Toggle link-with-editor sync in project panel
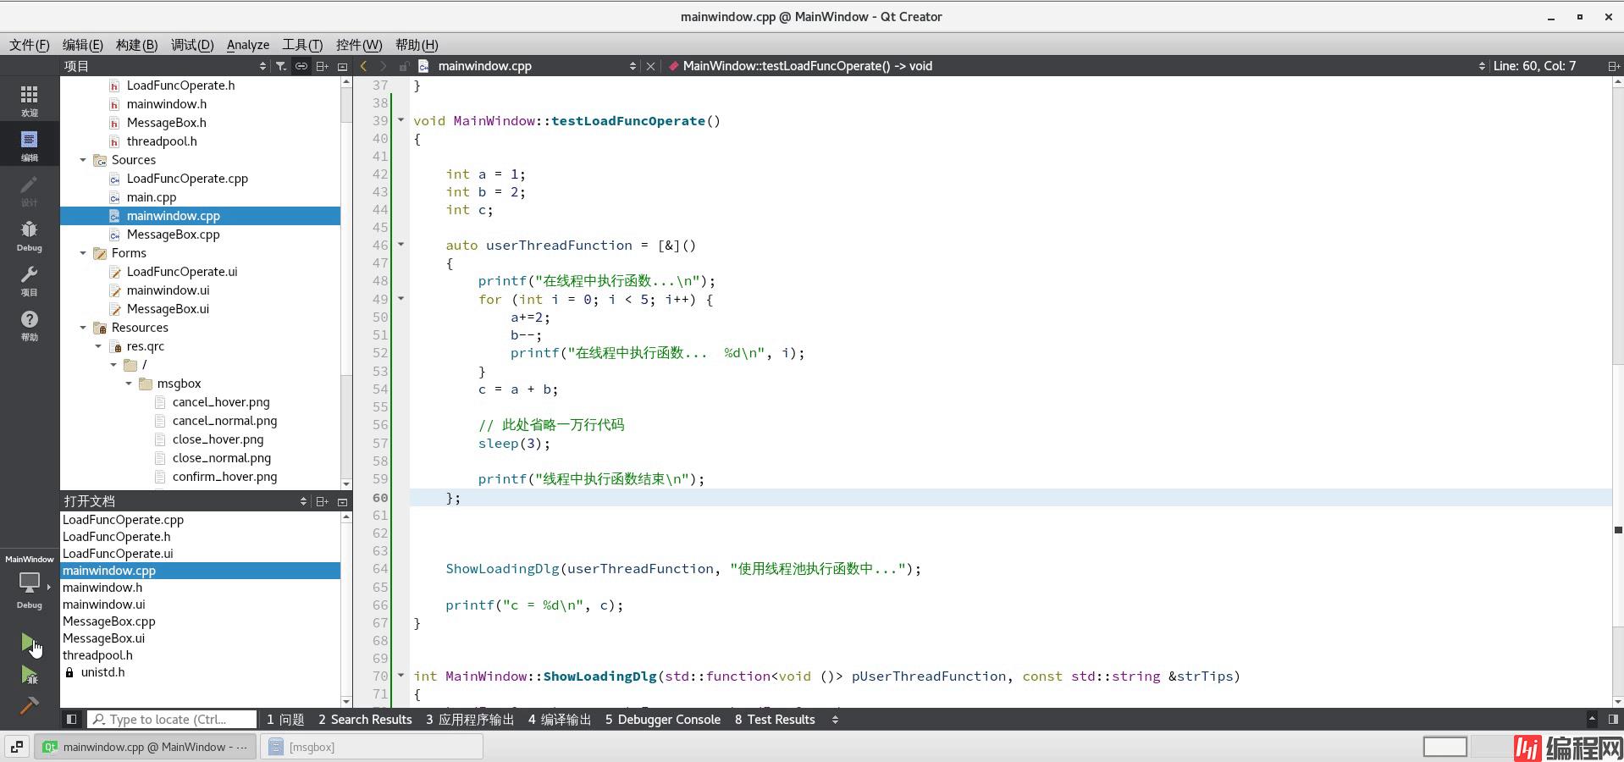The image size is (1624, 762). point(301,66)
